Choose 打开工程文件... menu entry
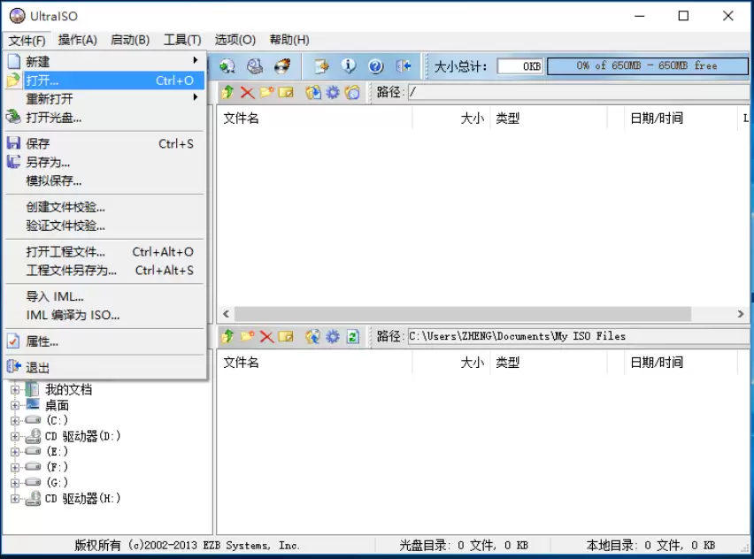This screenshot has height=559, width=754. (x=104, y=252)
